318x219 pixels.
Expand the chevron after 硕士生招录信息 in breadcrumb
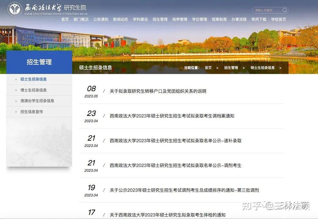click(x=280, y=68)
